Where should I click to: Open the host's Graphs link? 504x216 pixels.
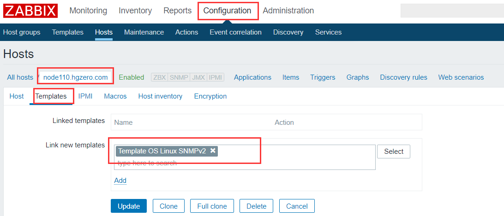point(358,77)
